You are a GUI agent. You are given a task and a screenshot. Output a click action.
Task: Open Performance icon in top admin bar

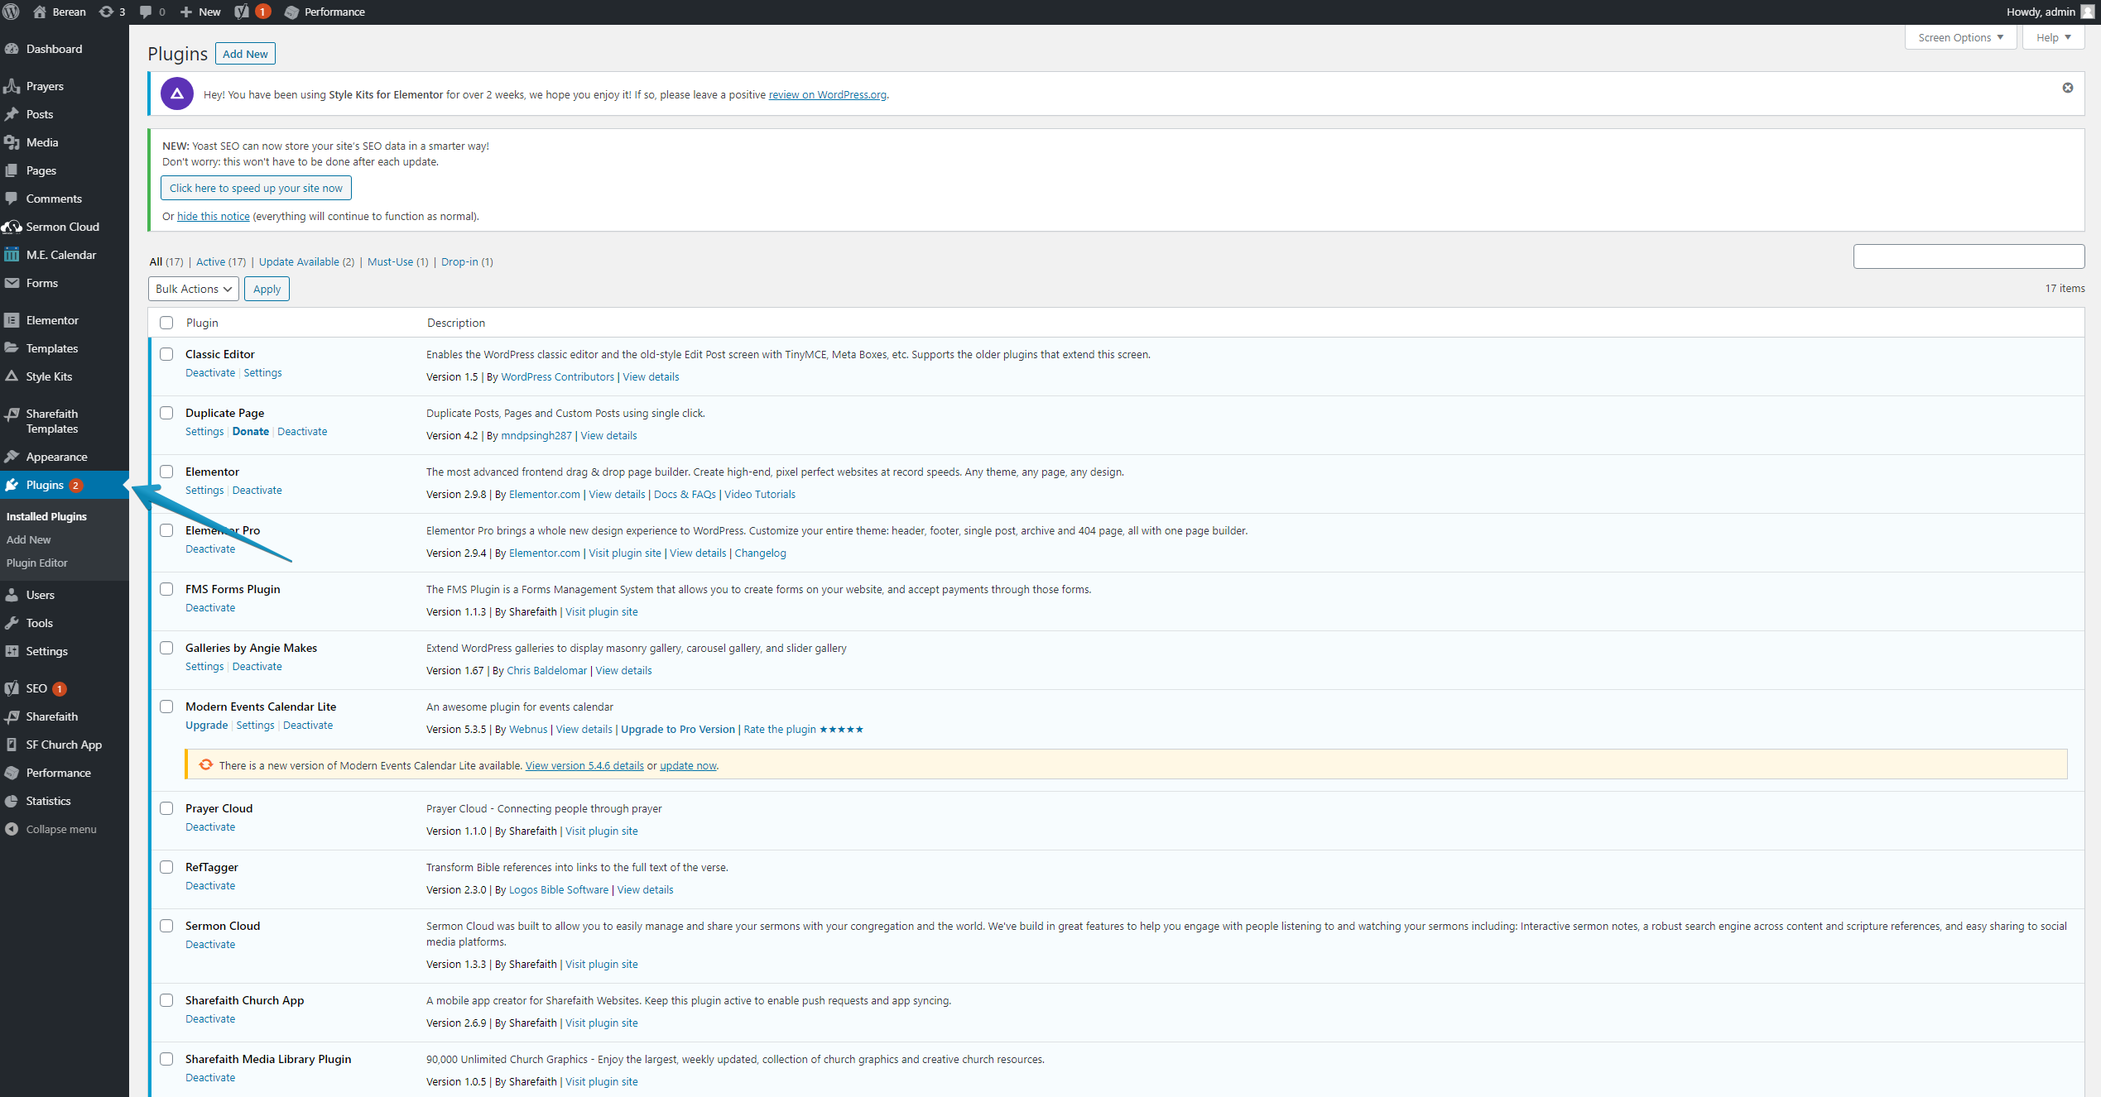click(x=291, y=12)
